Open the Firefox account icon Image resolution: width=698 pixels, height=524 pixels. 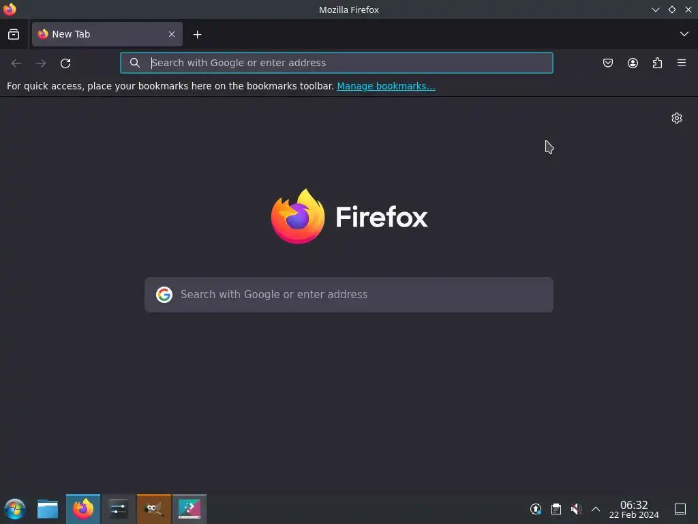point(633,63)
